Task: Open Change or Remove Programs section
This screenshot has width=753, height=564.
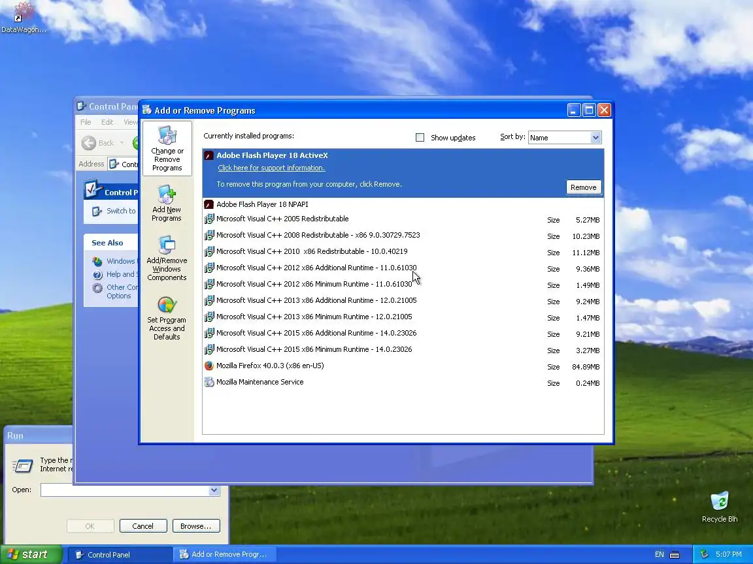Action: [x=167, y=148]
